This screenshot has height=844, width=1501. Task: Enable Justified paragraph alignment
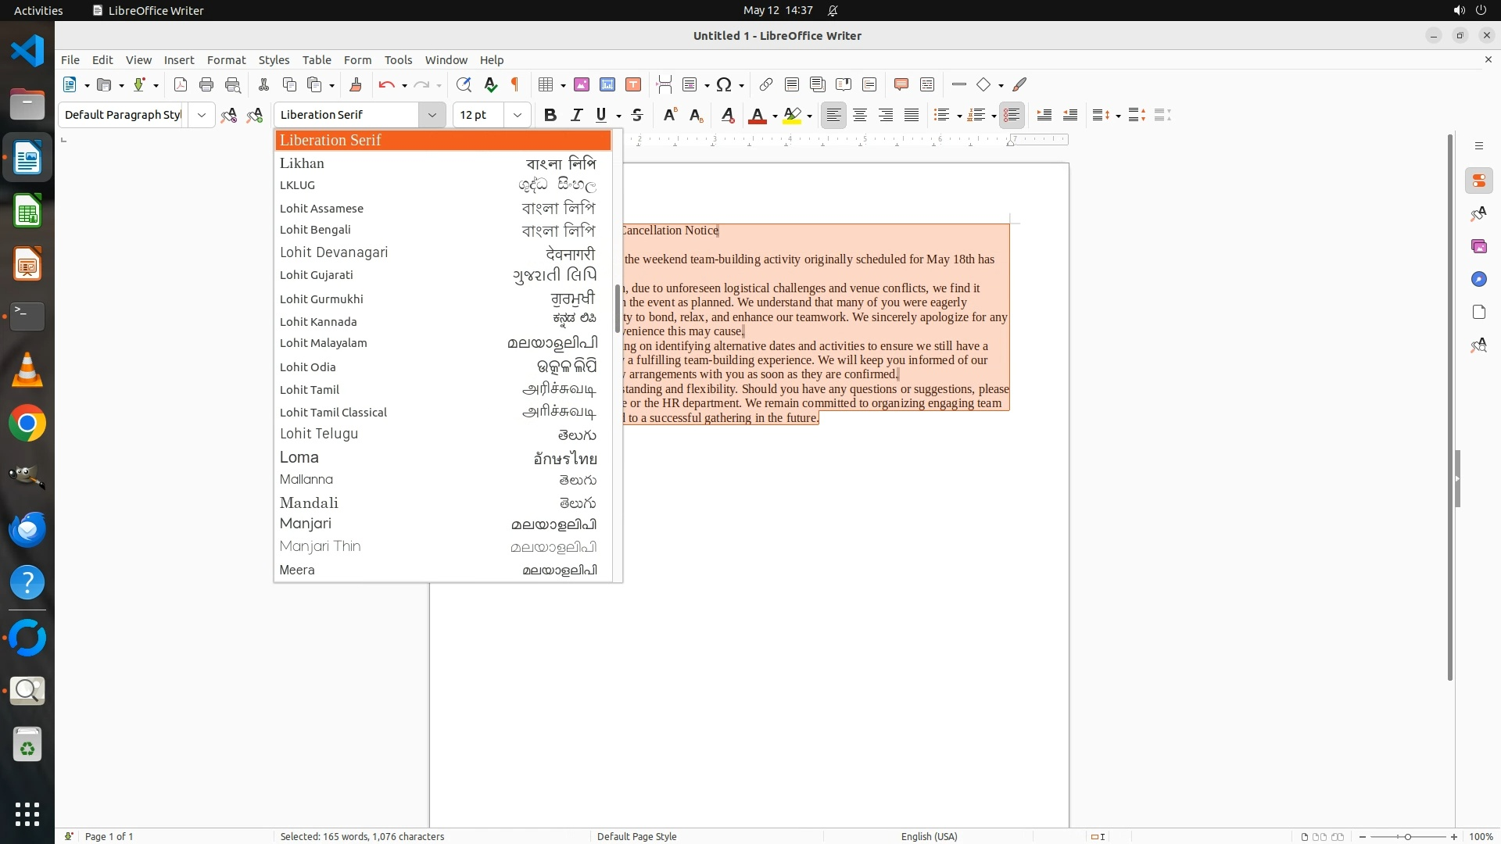point(912,115)
